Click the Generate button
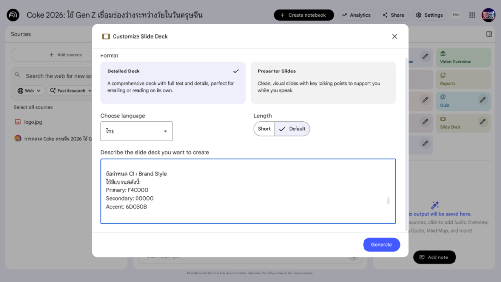Viewport: 501px width, 282px height. pyautogui.click(x=382, y=244)
